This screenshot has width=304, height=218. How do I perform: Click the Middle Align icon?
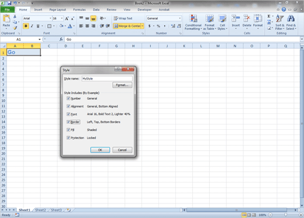[87, 18]
